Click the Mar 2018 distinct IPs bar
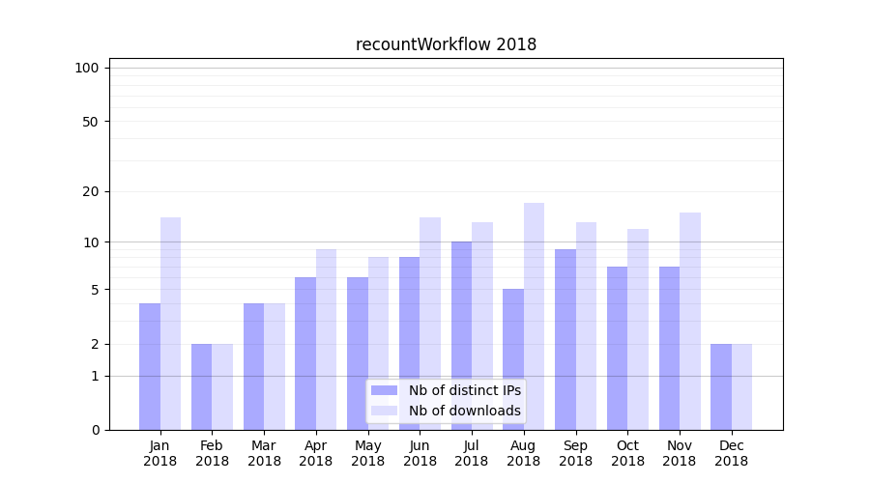 (253, 367)
